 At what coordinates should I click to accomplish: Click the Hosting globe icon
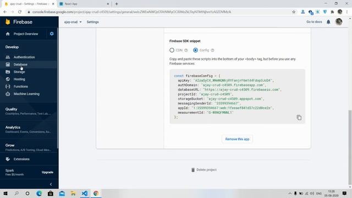[8, 79]
